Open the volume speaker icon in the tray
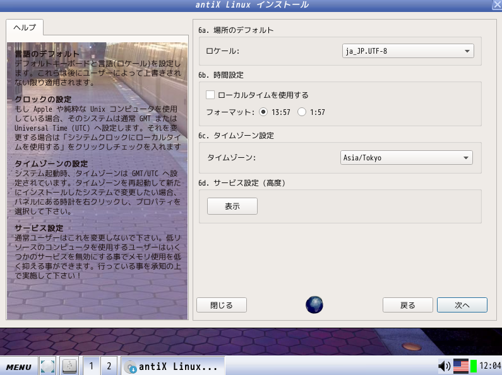The image size is (502, 375). (x=444, y=366)
